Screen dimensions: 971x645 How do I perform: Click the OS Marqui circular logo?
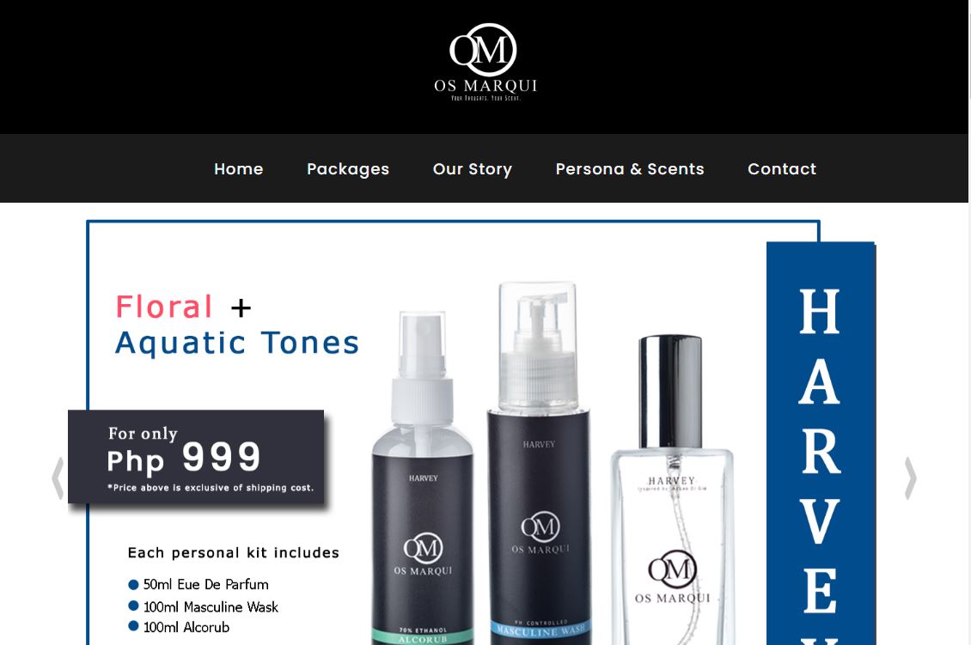coord(483,50)
